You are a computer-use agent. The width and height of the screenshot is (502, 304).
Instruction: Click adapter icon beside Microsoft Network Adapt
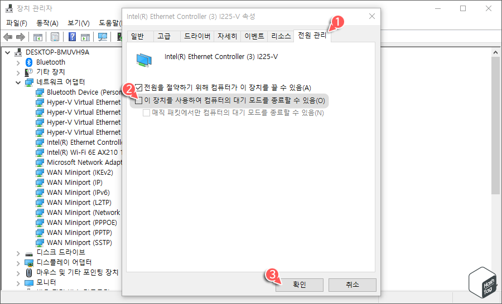40,163
